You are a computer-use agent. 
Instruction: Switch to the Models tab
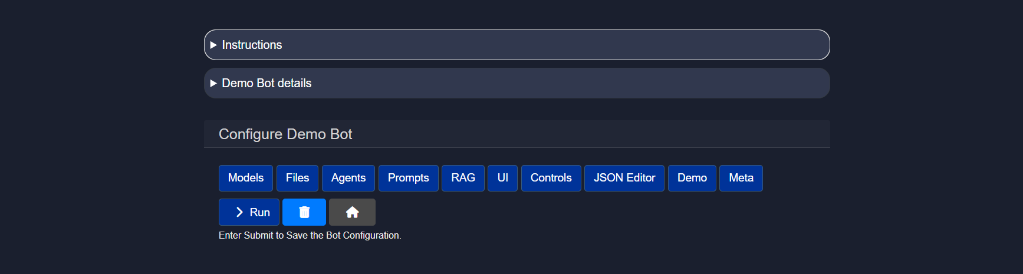coord(246,178)
